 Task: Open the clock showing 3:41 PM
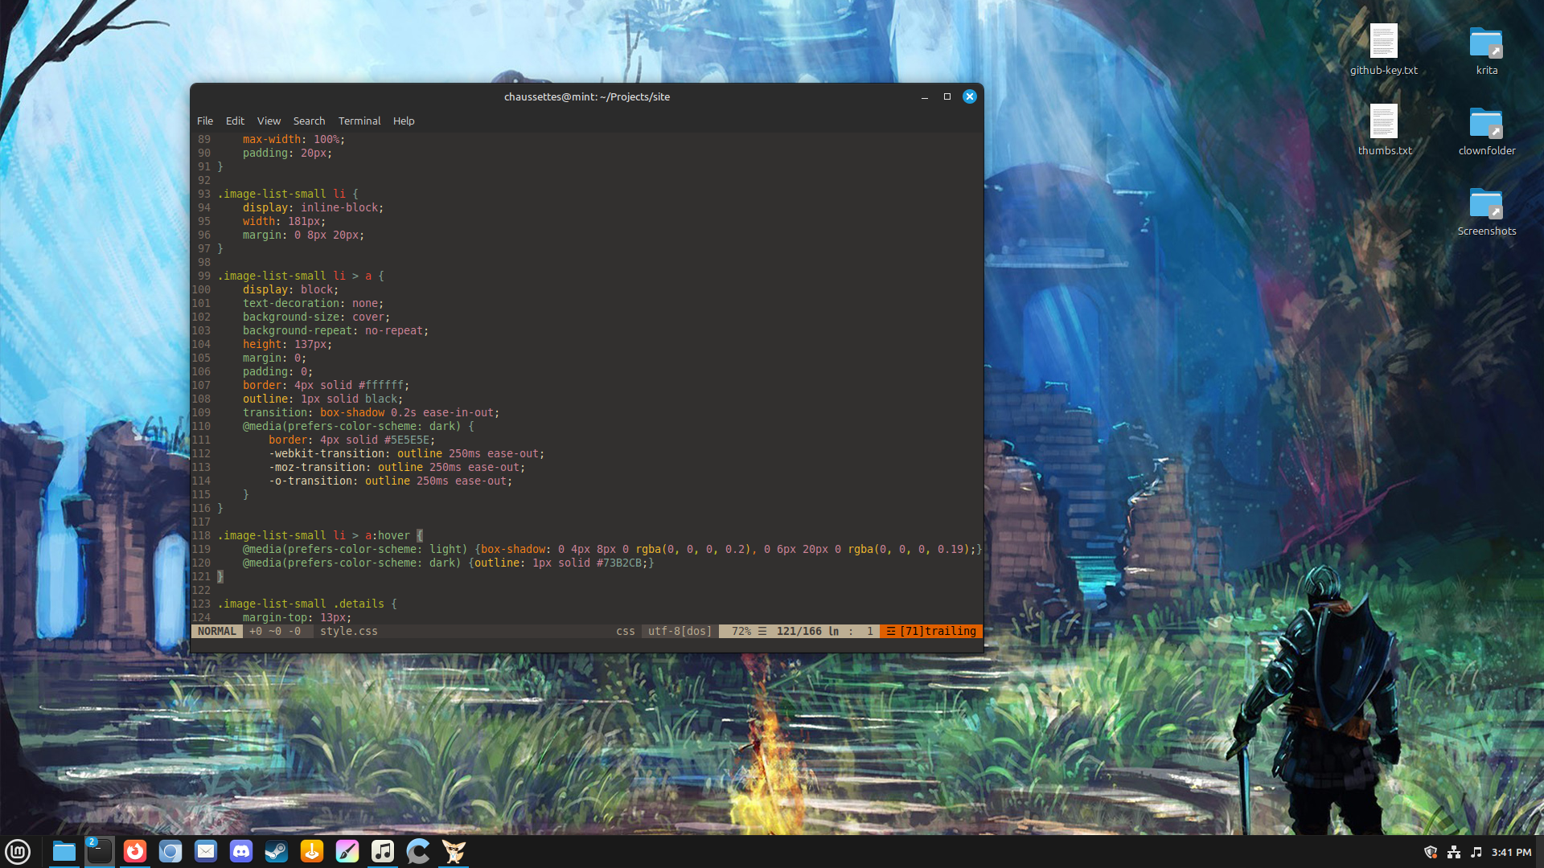tap(1511, 852)
